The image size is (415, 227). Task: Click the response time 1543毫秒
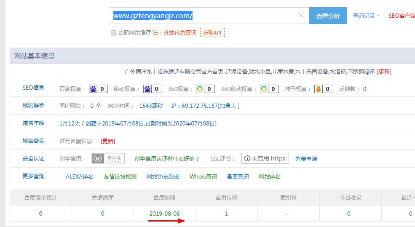pos(151,106)
